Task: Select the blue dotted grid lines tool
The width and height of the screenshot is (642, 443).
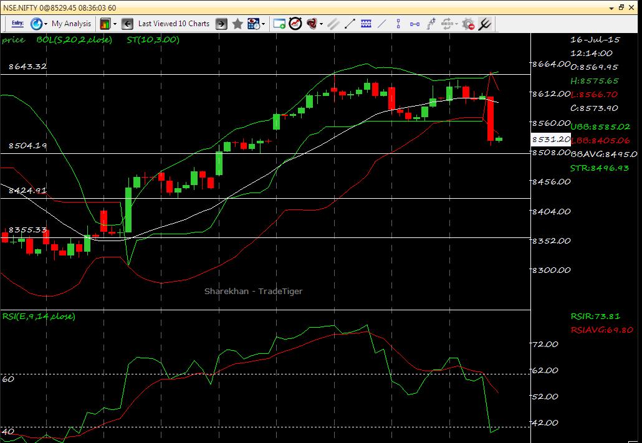Action: click(x=366, y=24)
